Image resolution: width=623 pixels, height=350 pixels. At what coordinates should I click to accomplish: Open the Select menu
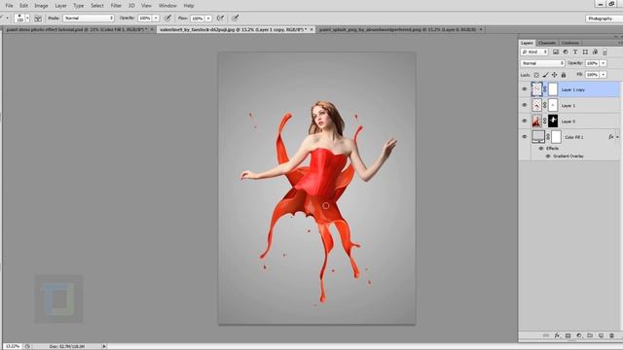tap(97, 6)
